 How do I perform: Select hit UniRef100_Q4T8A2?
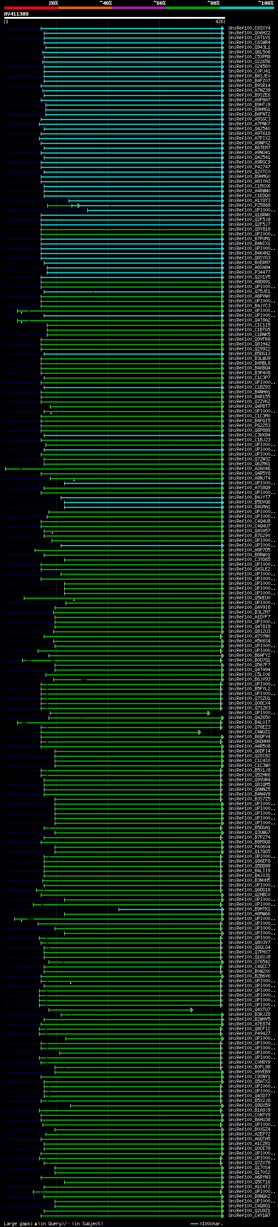pos(249,320)
